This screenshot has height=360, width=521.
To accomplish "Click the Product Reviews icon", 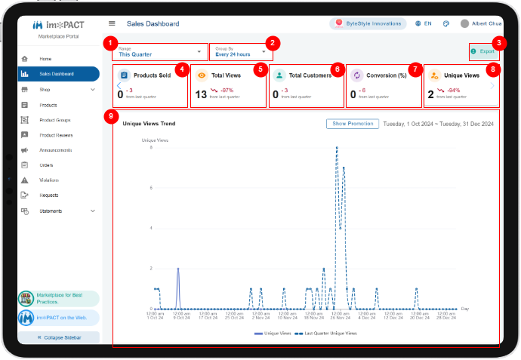I will (x=25, y=135).
